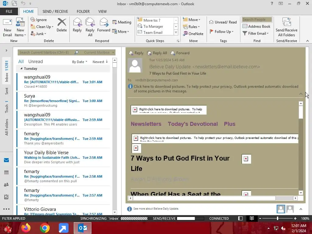
Task: Click the muted volume tray icon
Action: pos(283,228)
